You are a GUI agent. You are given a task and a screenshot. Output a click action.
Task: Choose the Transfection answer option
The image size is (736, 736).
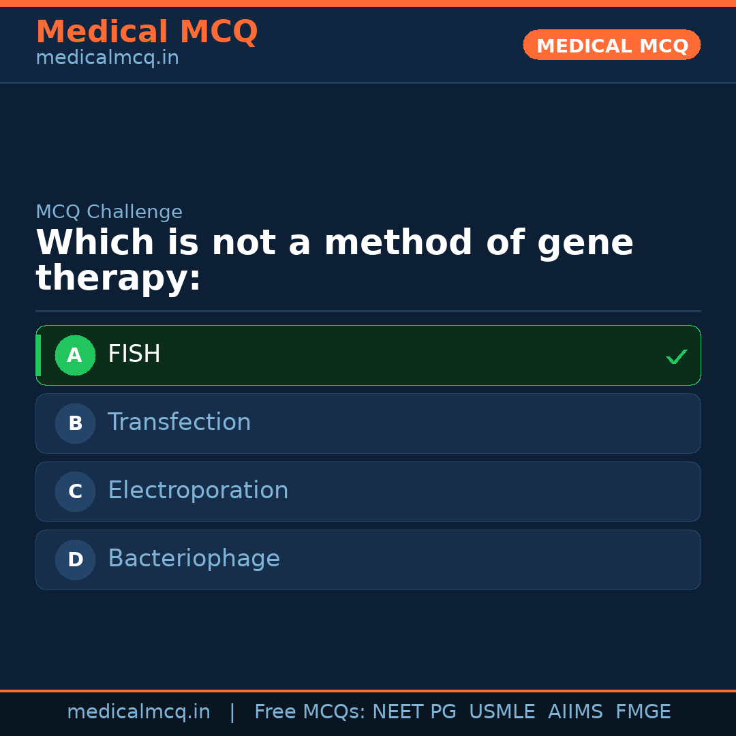click(368, 423)
